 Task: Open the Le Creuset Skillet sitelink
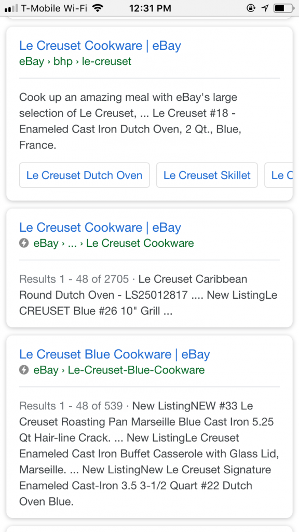pyautogui.click(x=207, y=175)
